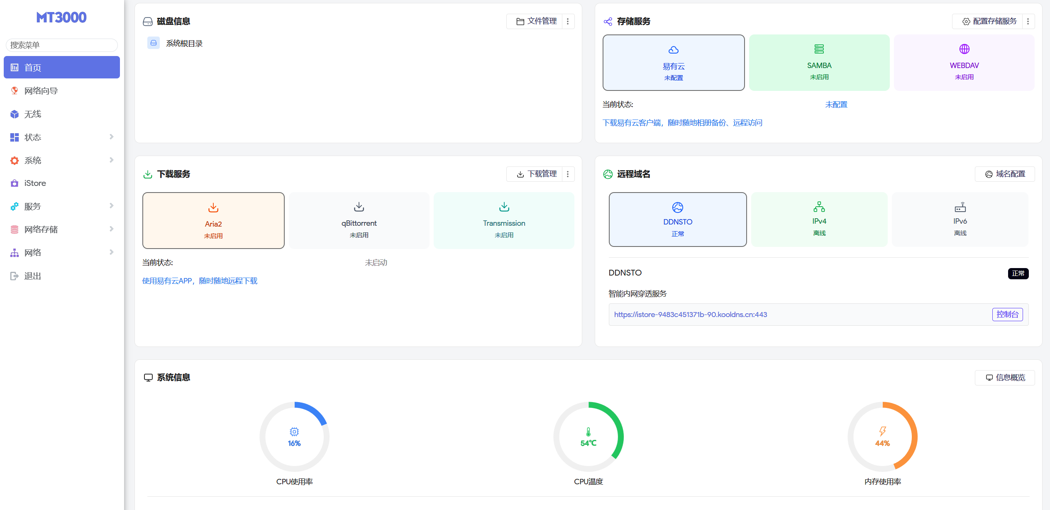Click the memory usage 44% gauge icon
This screenshot has width=1050, height=510.
coord(882,432)
